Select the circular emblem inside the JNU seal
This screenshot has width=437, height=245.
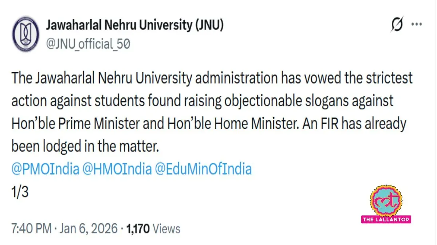25,34
